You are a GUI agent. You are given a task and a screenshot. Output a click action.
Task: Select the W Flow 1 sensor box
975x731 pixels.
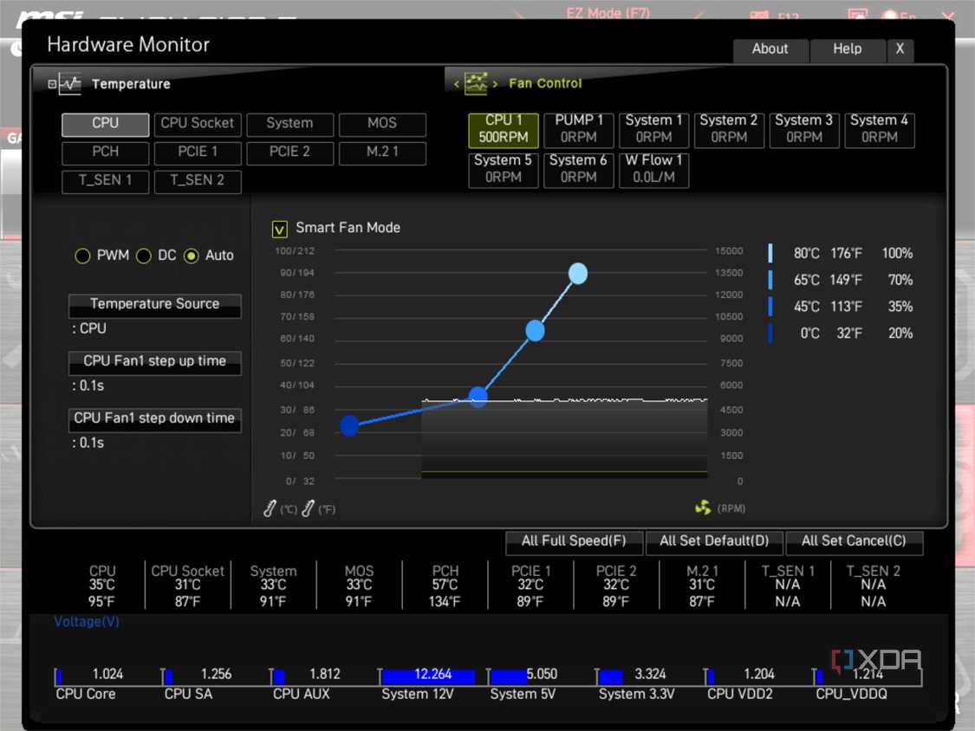point(653,169)
